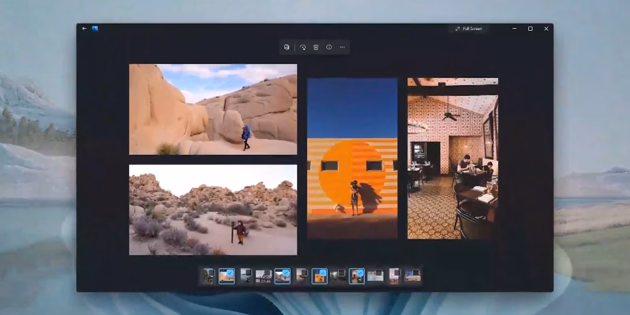The height and width of the screenshot is (315, 630).
Task: Uncheck the rock and blue sky filmstrip thumbnail
Action: pos(230,272)
